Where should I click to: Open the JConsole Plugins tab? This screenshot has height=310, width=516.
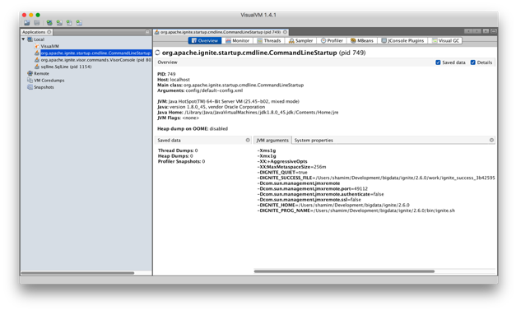click(402, 40)
